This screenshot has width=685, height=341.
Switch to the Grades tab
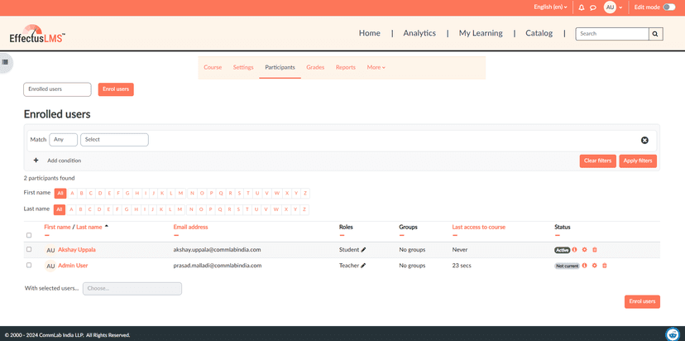coord(315,67)
